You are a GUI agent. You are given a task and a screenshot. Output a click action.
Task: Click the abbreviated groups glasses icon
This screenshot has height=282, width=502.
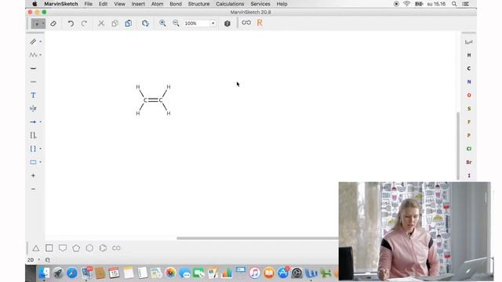tap(246, 23)
